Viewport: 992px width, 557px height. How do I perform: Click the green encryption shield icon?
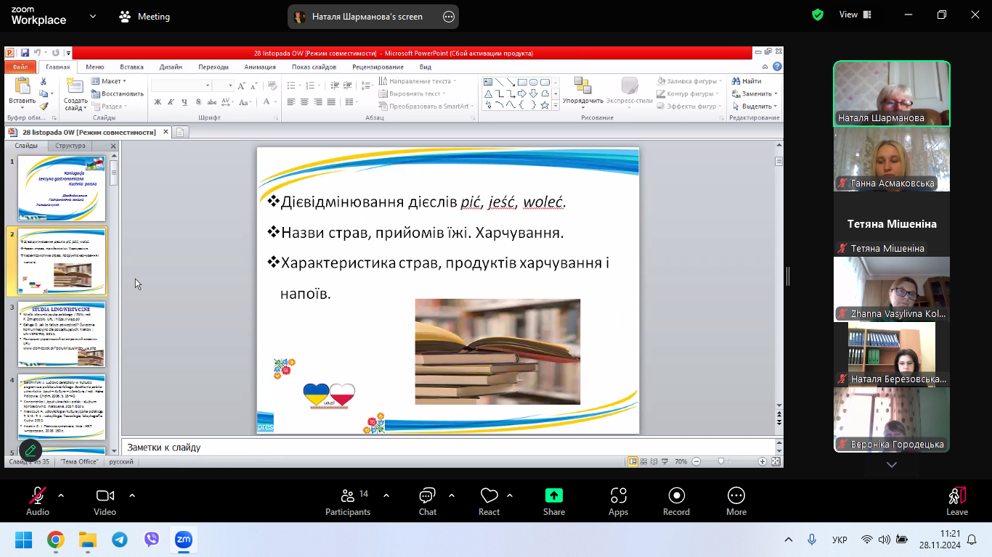pyautogui.click(x=818, y=15)
